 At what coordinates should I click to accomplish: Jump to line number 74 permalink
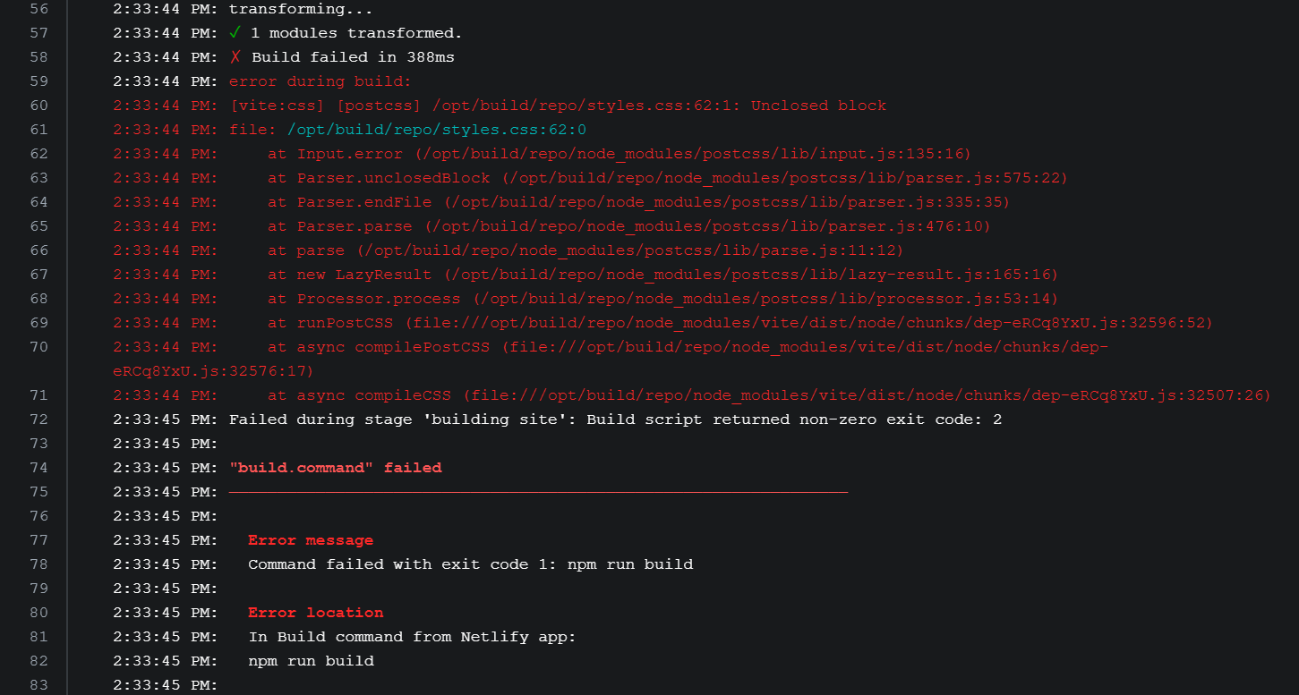[38, 468]
